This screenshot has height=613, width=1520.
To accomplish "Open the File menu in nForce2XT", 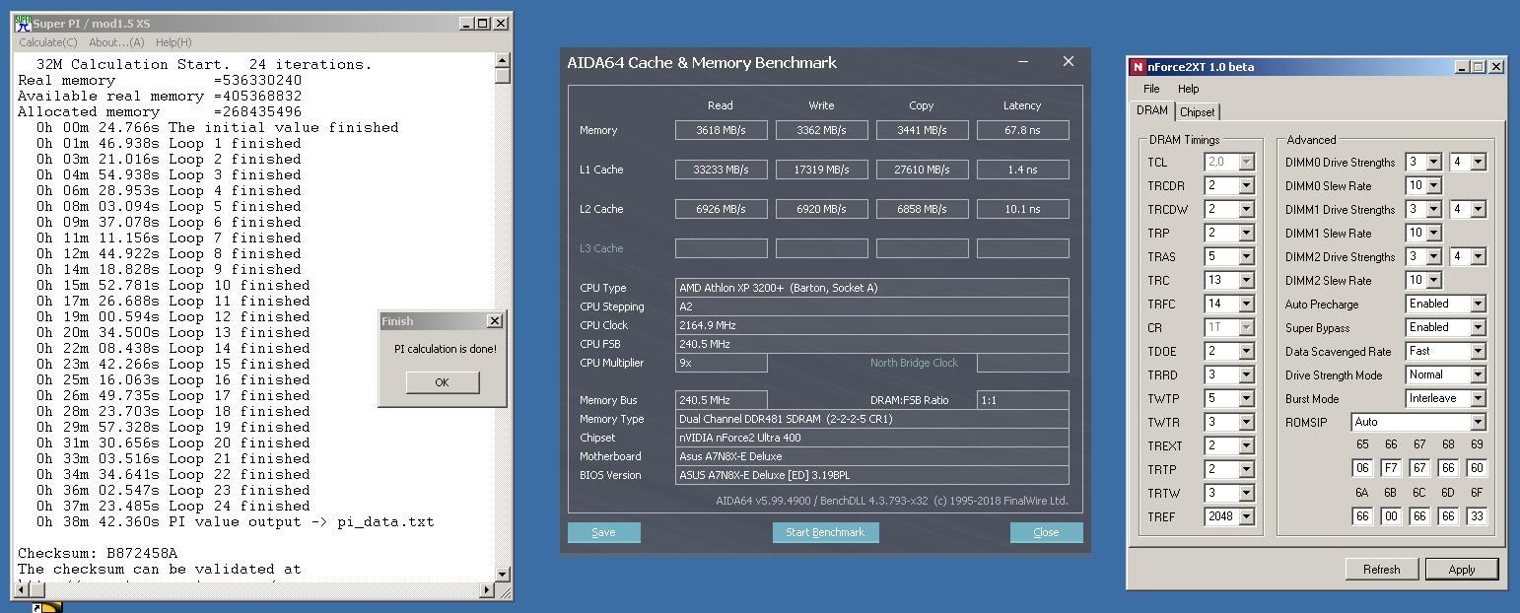I will point(1151,89).
